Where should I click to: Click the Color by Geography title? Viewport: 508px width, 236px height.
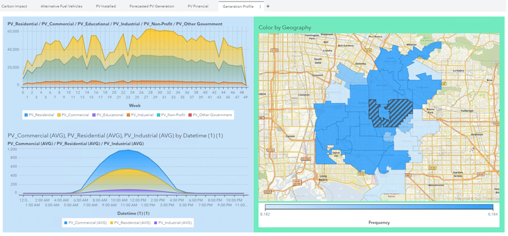[x=285, y=27]
